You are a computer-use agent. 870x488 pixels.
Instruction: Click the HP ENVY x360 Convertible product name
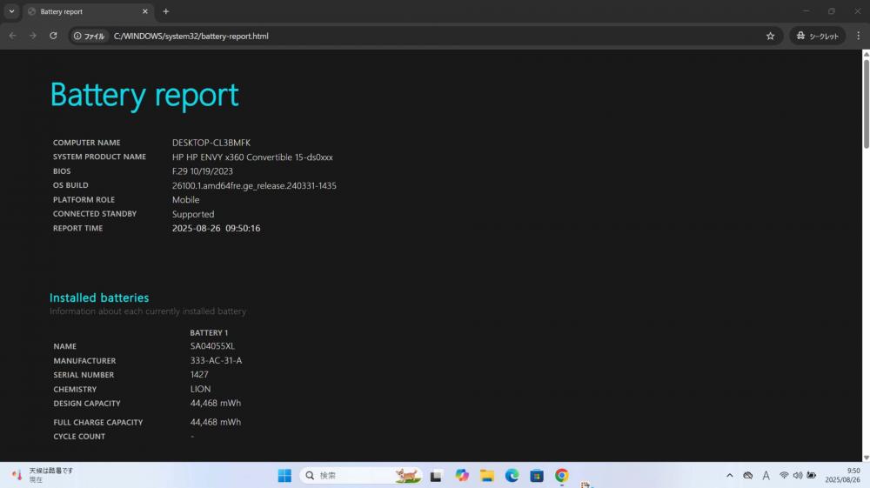(252, 157)
